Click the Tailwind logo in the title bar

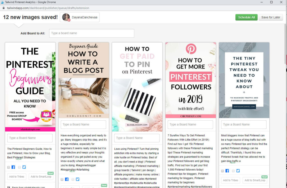[2, 2]
